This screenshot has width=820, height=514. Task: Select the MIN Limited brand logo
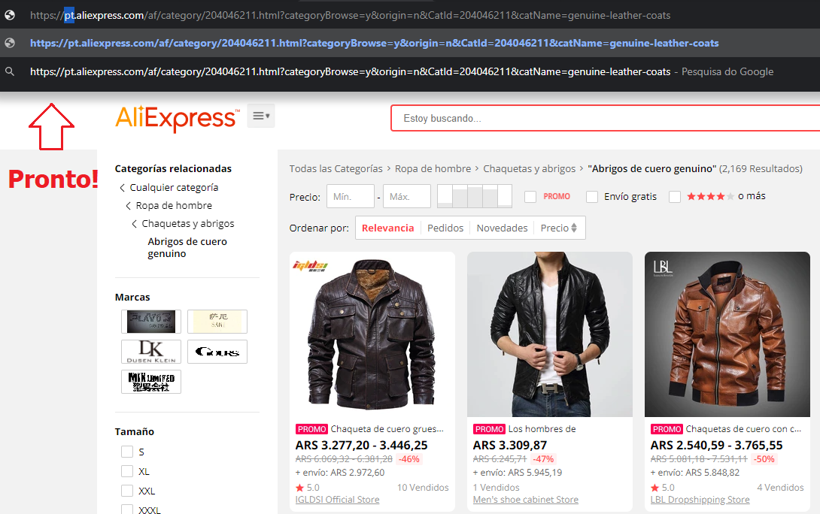(x=150, y=381)
